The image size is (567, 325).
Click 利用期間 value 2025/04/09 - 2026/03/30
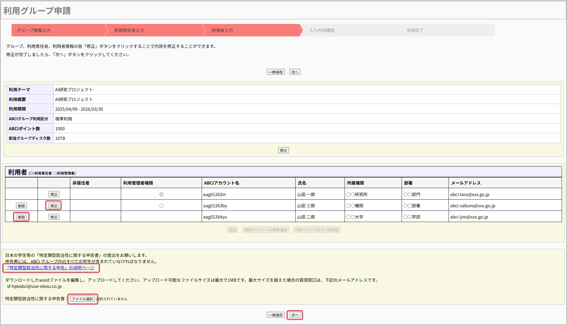[79, 109]
